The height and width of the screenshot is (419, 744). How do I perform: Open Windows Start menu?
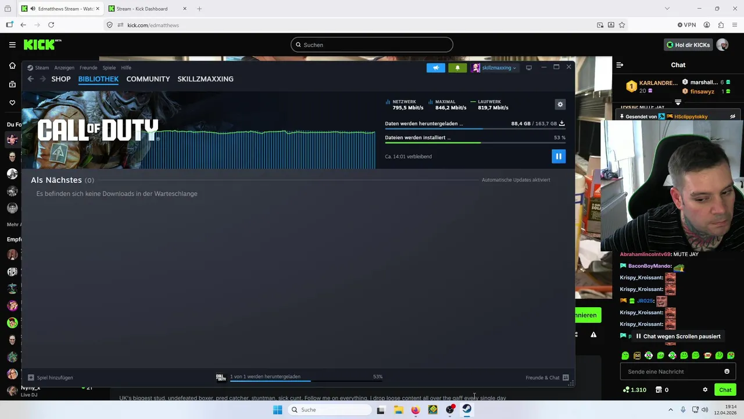(x=278, y=410)
